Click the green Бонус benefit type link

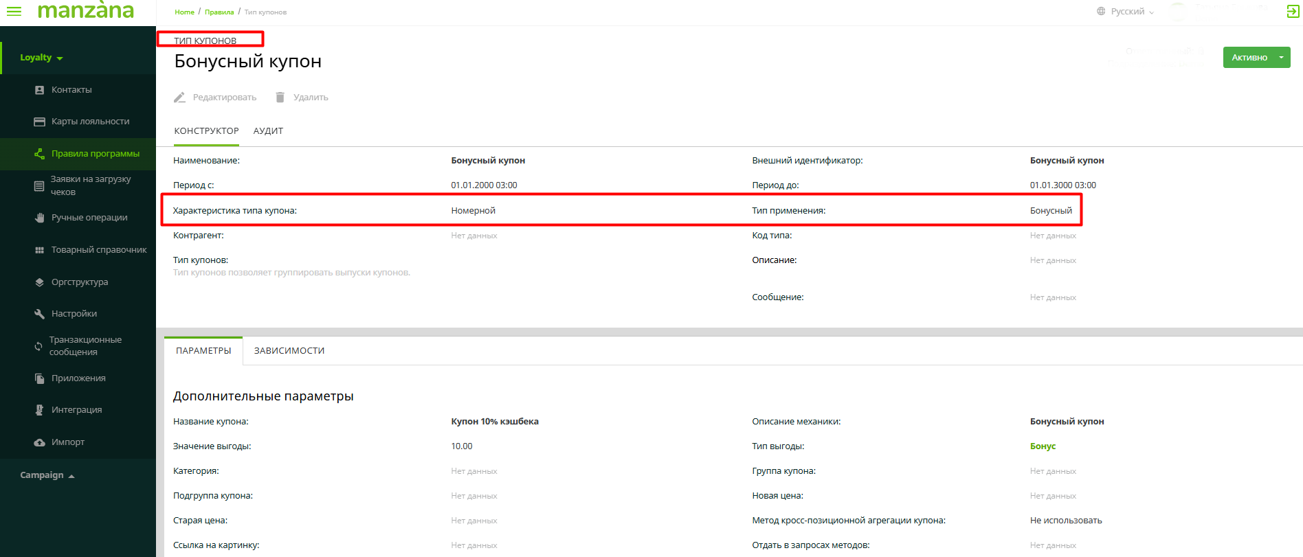tap(1043, 446)
